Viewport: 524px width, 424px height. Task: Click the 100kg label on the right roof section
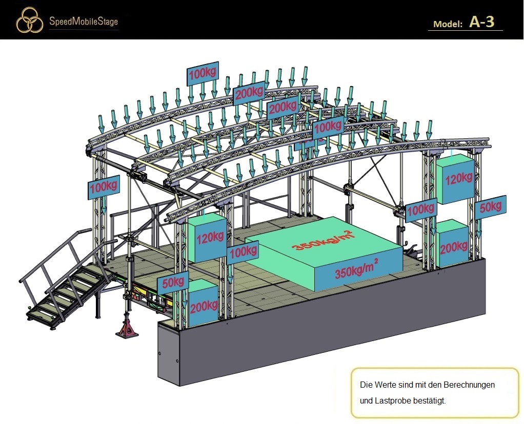tap(328, 127)
